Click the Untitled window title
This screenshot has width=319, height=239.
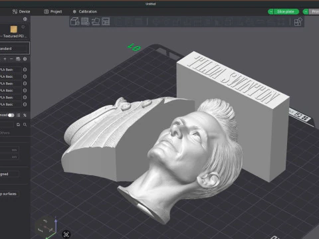click(150, 4)
